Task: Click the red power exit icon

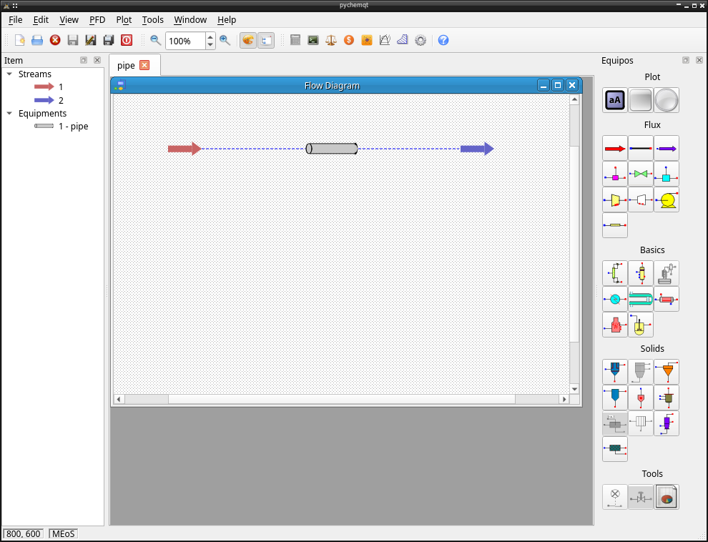Action: point(127,40)
